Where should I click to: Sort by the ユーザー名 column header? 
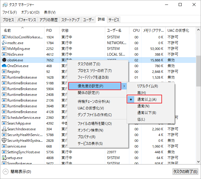pyautogui.click(x=117, y=31)
